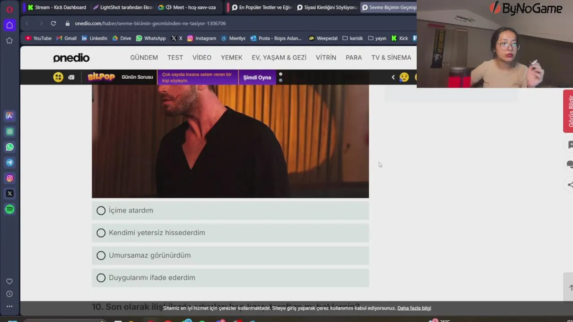Select option 'Umursamaz görünürdüm'
Image resolution: width=573 pixels, height=322 pixels.
[230, 255]
